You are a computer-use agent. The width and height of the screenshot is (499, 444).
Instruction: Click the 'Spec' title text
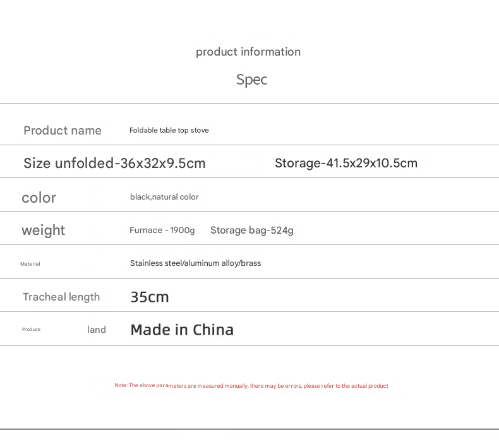pyautogui.click(x=251, y=80)
